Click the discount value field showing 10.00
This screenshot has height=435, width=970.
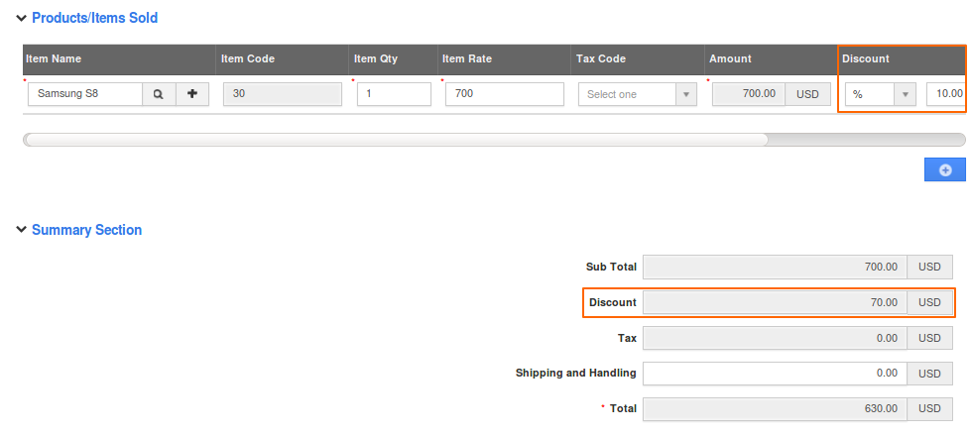[x=946, y=95]
